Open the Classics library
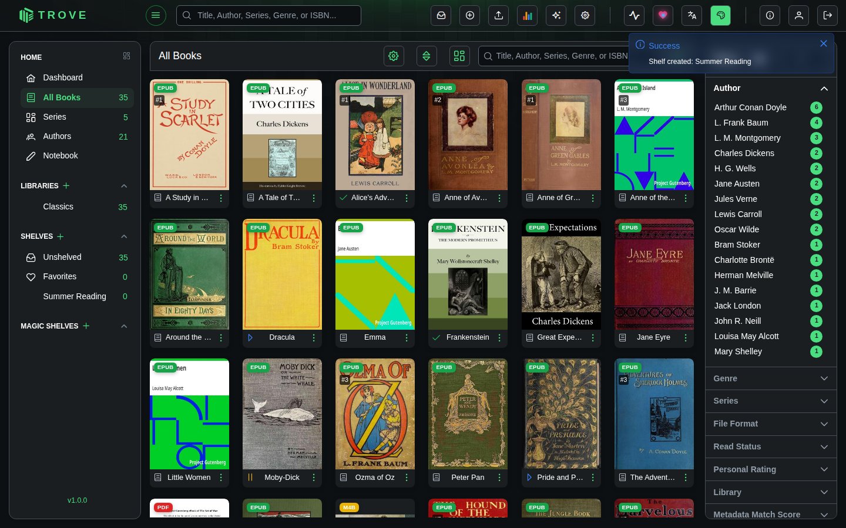Image resolution: width=846 pixels, height=528 pixels. coord(77,207)
